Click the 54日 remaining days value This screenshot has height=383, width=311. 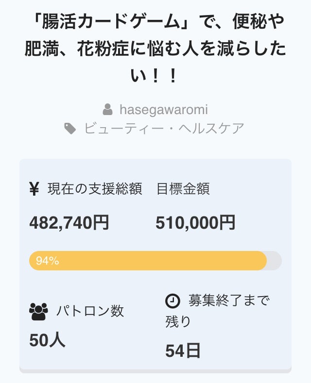(183, 350)
